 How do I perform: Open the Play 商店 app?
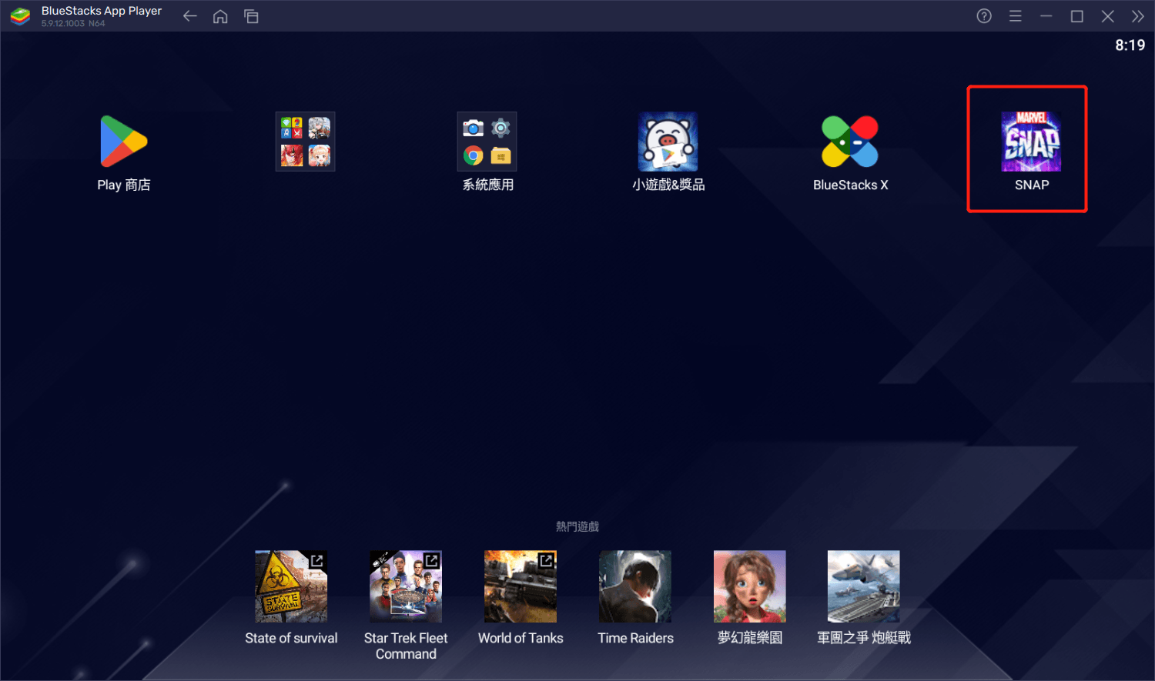[x=124, y=142]
